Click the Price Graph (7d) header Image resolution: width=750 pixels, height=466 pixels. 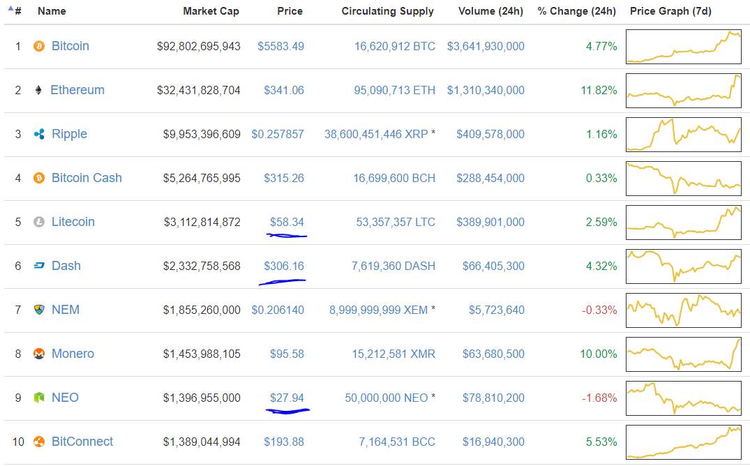coord(670,11)
